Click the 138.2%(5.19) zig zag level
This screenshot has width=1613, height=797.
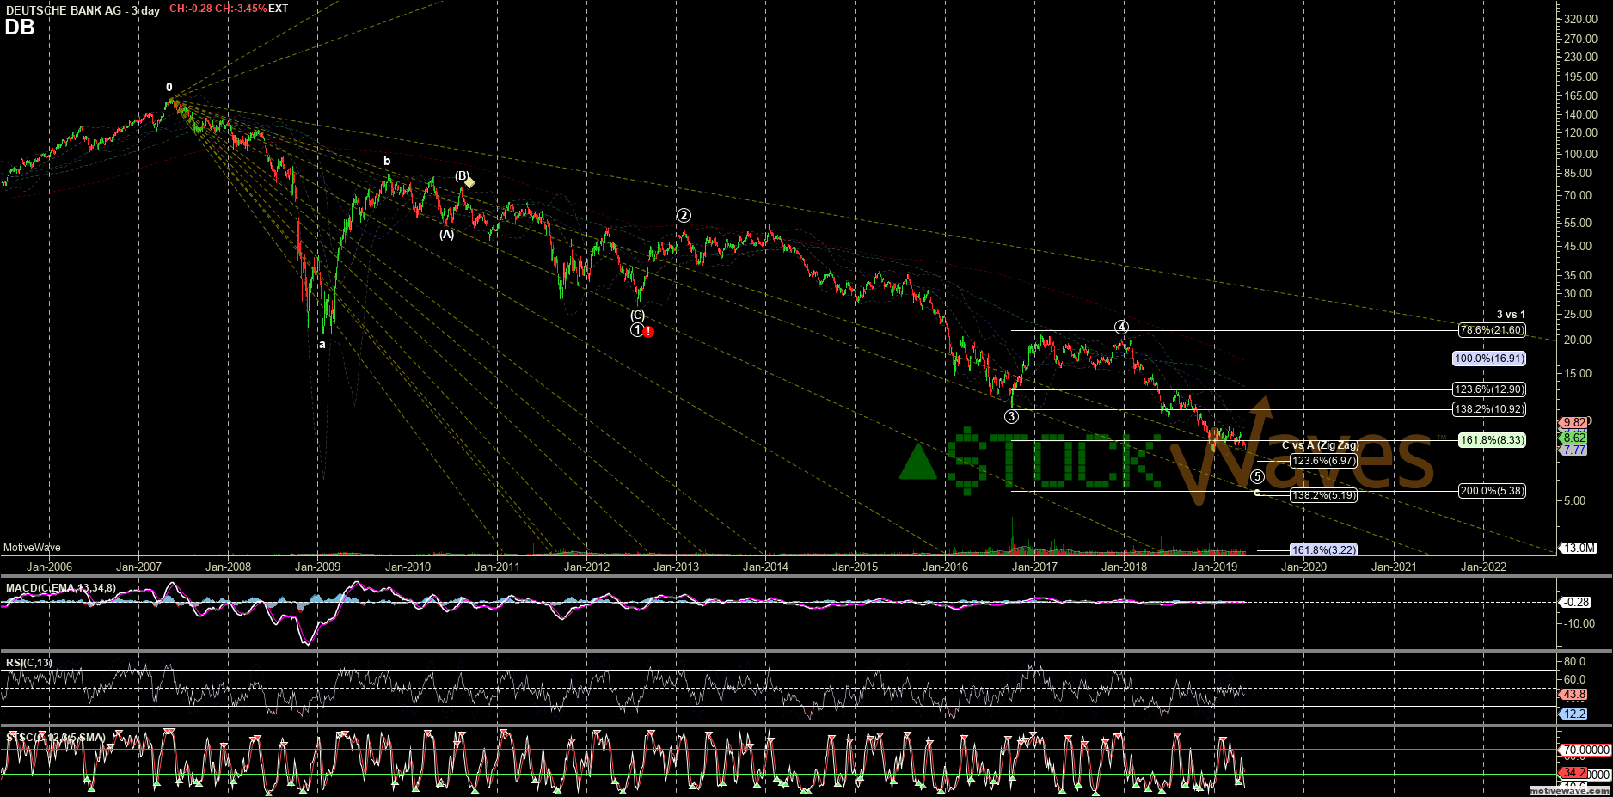pyautogui.click(x=1324, y=495)
